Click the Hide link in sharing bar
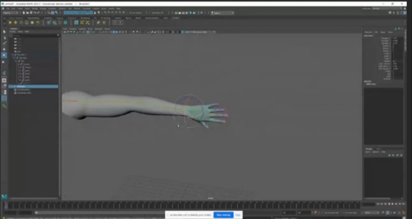The image size is (412, 219). (238, 215)
